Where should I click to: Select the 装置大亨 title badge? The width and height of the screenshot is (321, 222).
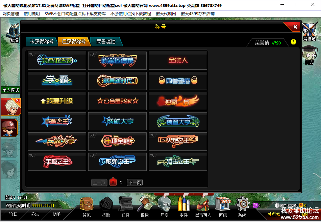tap(178, 121)
